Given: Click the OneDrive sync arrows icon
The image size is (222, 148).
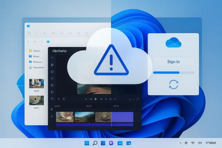Looking at the screenshot, I should (173, 84).
